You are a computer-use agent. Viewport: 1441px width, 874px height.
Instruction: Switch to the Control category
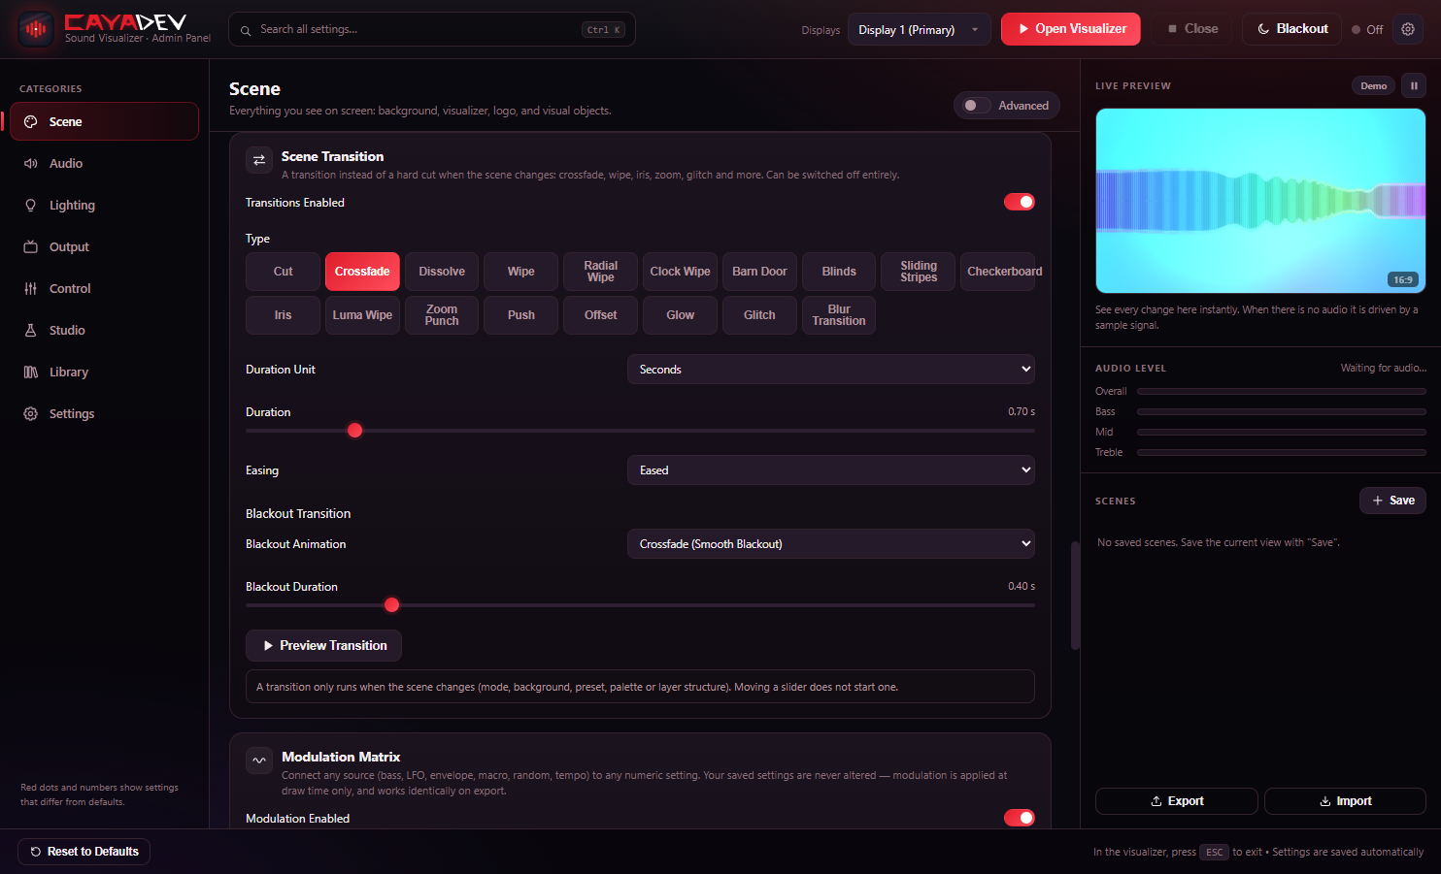[105, 288]
